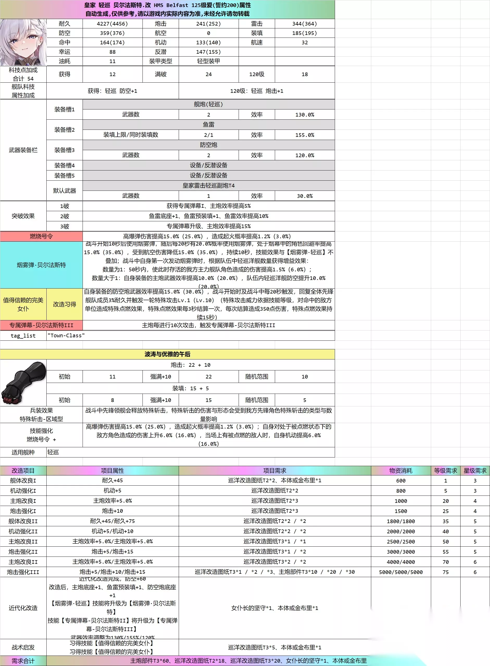Click the 值得信赖的完美女仆 yellow skill cell

point(23,304)
